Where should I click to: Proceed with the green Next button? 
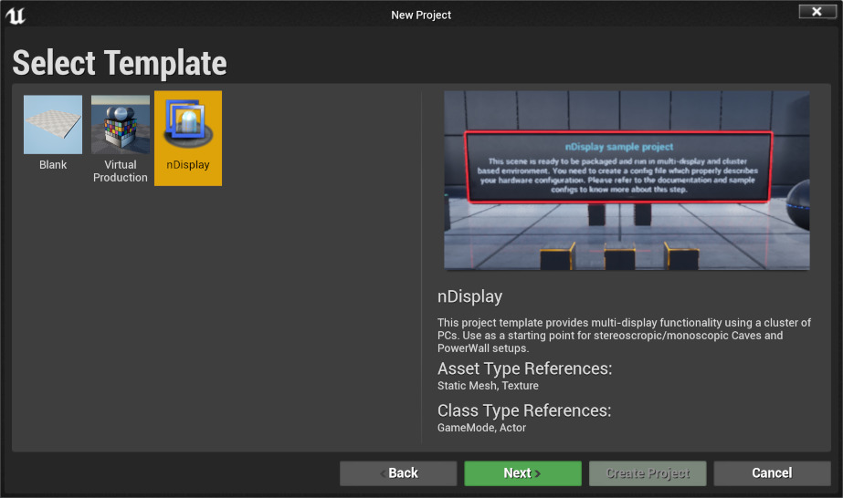tap(522, 473)
